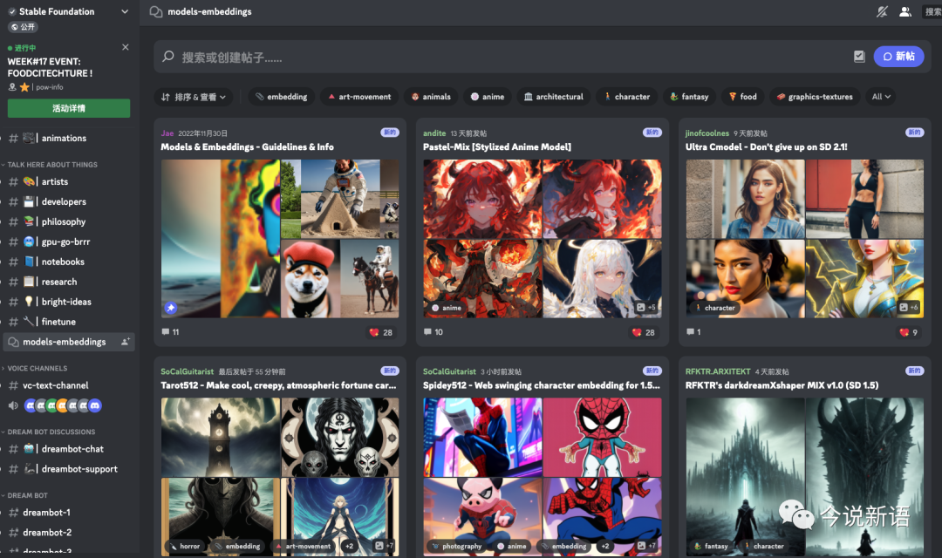Screen dimensions: 942x558
Task: Expand the All tags dropdown
Action: pyautogui.click(x=881, y=97)
